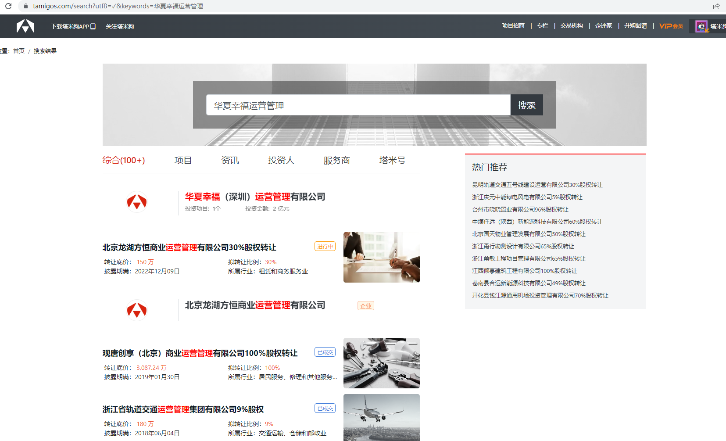The height and width of the screenshot is (441, 726).
Task: Click 已成交 badge on 观唐创享 listing
Action: click(x=325, y=352)
